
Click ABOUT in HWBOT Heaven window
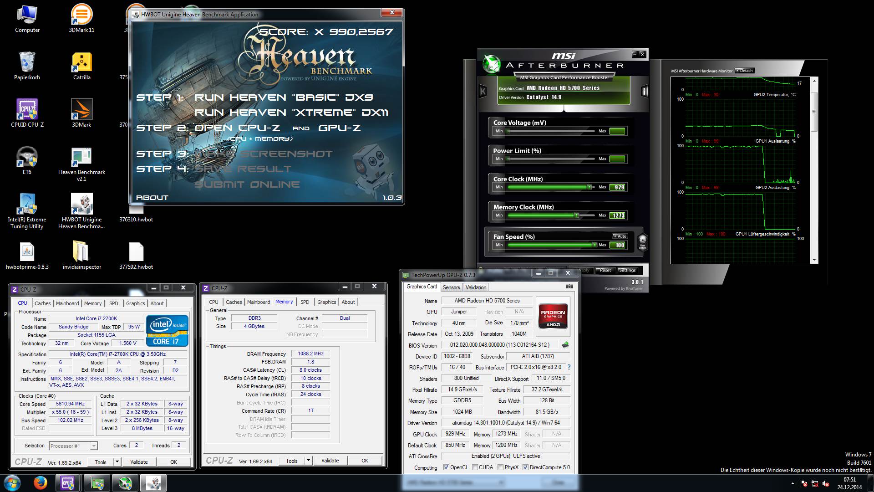152,197
